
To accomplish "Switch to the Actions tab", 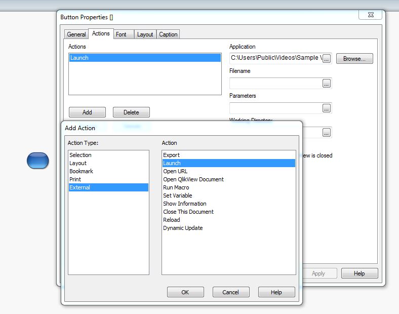I will click(101, 33).
